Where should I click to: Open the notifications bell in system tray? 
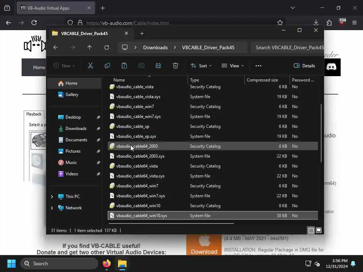click(x=353, y=263)
